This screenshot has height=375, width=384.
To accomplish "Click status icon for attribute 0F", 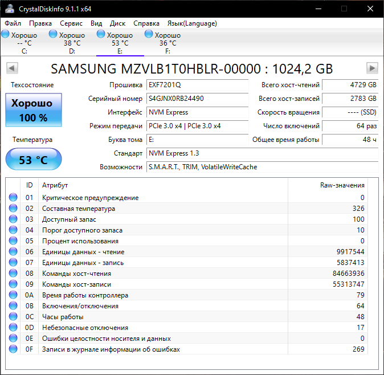I will [x=13, y=349].
